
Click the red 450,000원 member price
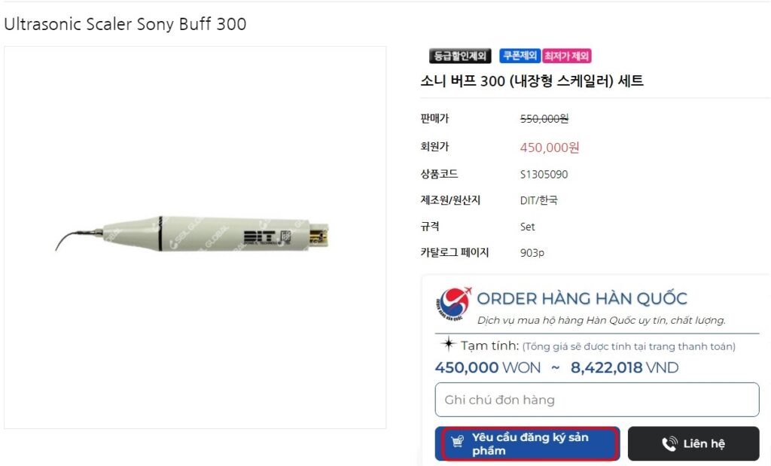[550, 148]
